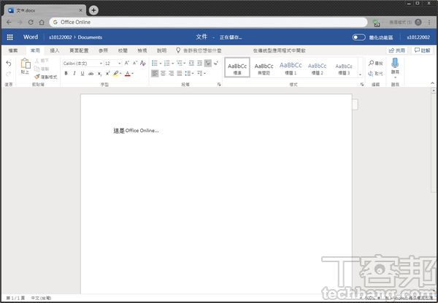438x303 pixels.
Task: Align the paragraph to the right
Action: point(171,74)
